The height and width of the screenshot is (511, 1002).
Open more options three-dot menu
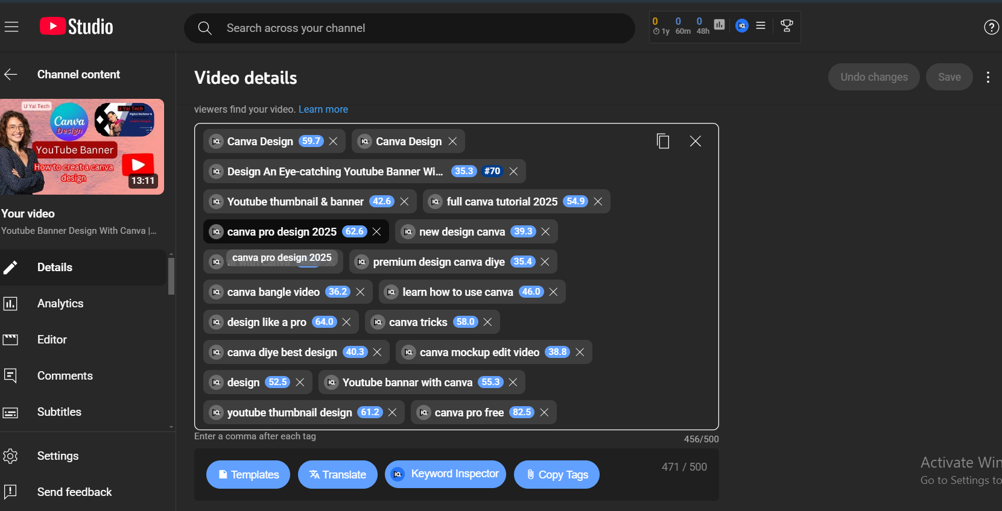point(988,77)
